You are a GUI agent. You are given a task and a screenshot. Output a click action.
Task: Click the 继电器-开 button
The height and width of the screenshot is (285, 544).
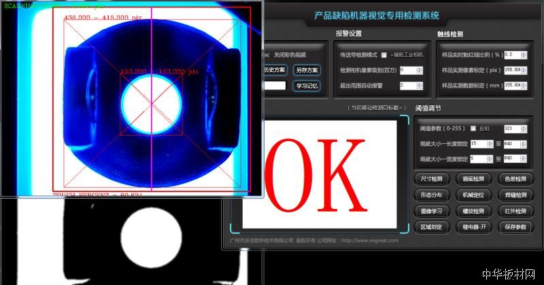coord(473,227)
